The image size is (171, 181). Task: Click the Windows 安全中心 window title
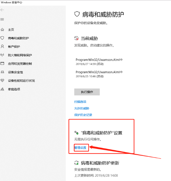pos(12,2)
